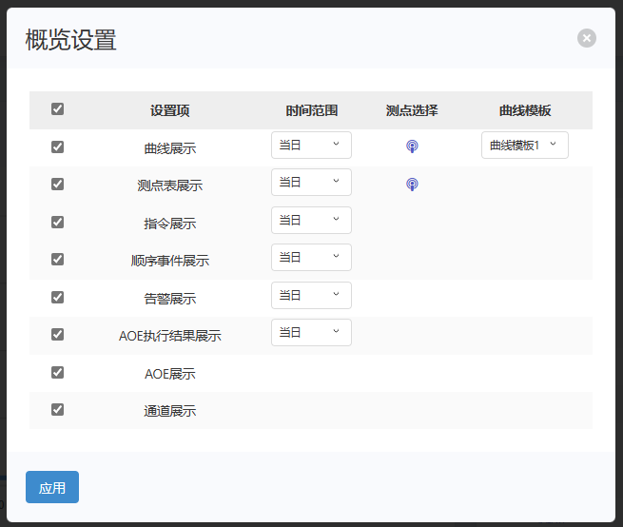Image resolution: width=623 pixels, height=527 pixels.
Task: Open measurement point selector for 曲线展示
Action: pos(412,146)
